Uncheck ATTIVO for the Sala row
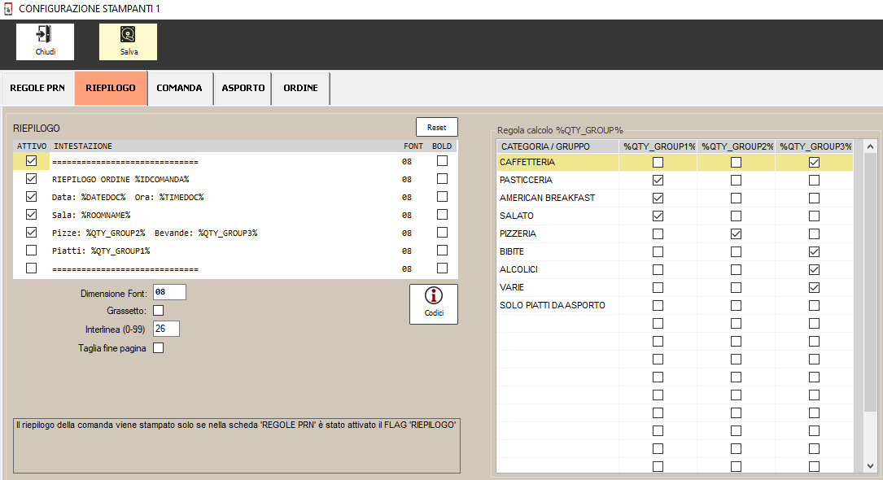Viewport: 883px width, 480px height. 32,215
